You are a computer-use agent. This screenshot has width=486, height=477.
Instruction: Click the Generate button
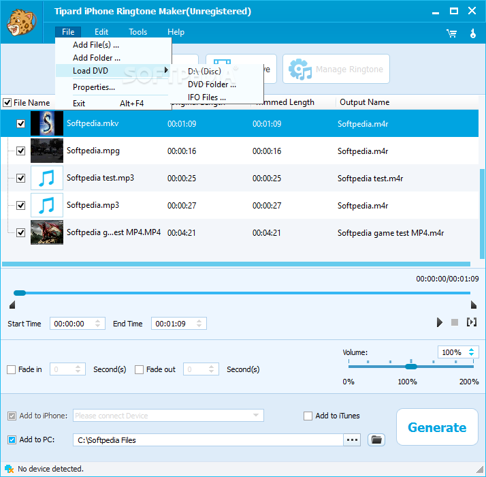(437, 427)
